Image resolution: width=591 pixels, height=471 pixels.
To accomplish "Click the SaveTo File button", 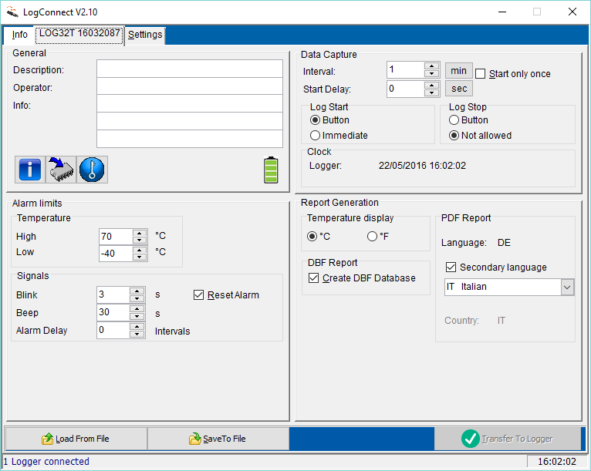I will [218, 439].
